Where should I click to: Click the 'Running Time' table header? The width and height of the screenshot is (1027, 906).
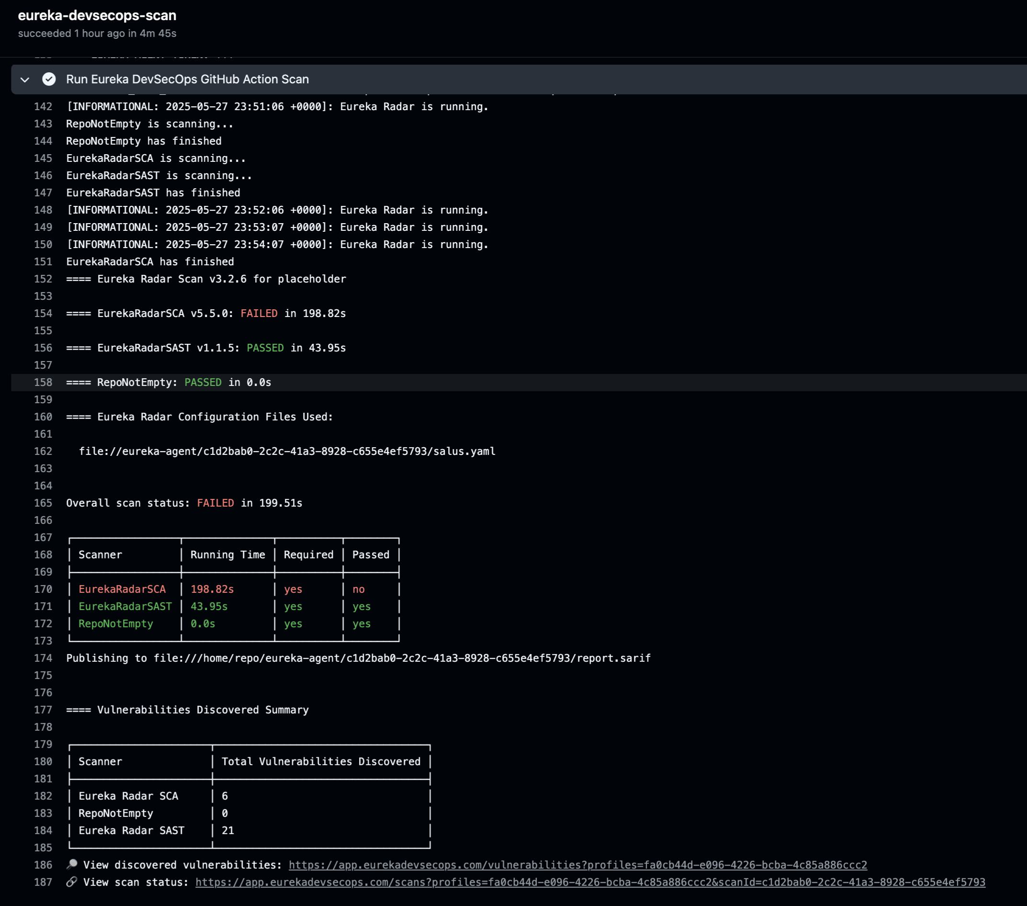227,554
